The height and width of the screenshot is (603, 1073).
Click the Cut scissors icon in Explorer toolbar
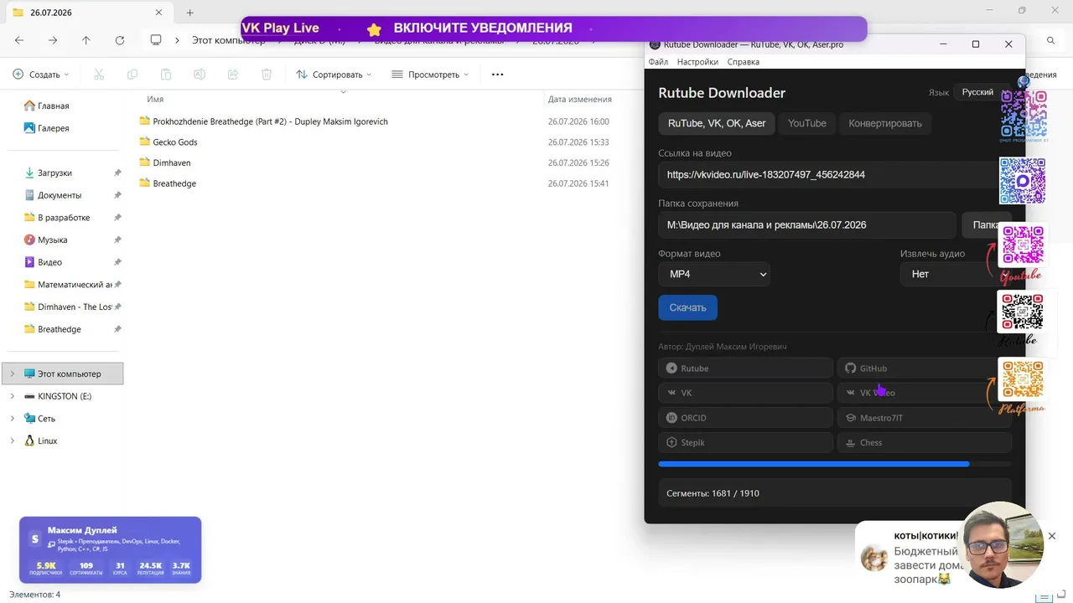pos(99,75)
